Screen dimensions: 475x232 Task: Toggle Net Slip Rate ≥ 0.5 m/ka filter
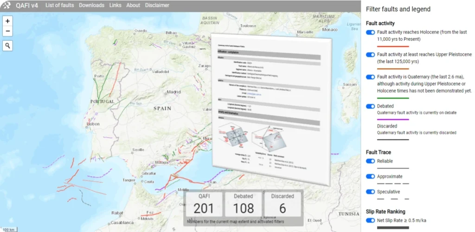point(371,220)
